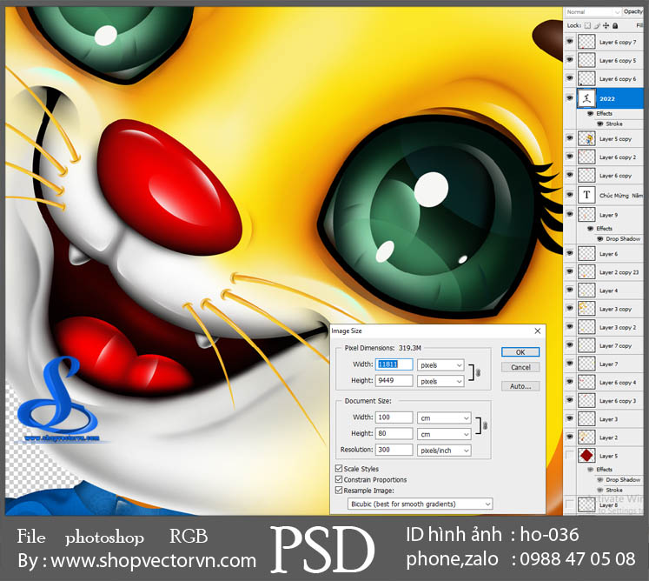
Task: Show hidden Layer 5 via visibility box
Action: [570, 455]
